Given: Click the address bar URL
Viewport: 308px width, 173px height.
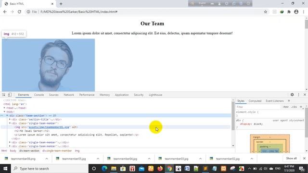Looking at the screenshot, I should [x=79, y=12].
